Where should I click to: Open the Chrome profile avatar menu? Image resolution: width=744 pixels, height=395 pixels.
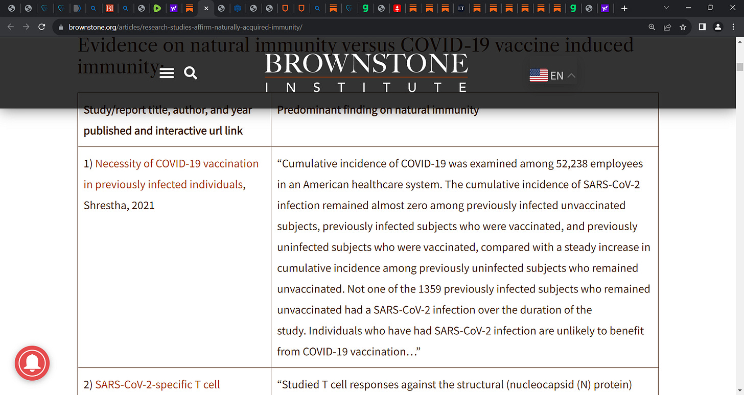[x=718, y=27]
